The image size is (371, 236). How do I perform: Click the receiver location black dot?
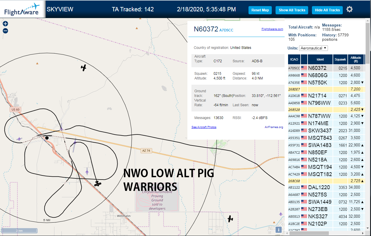click(47, 138)
